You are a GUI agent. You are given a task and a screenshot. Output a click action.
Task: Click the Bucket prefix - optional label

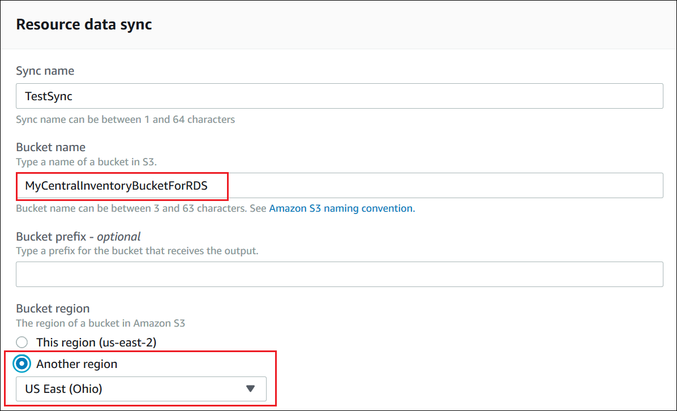point(78,237)
